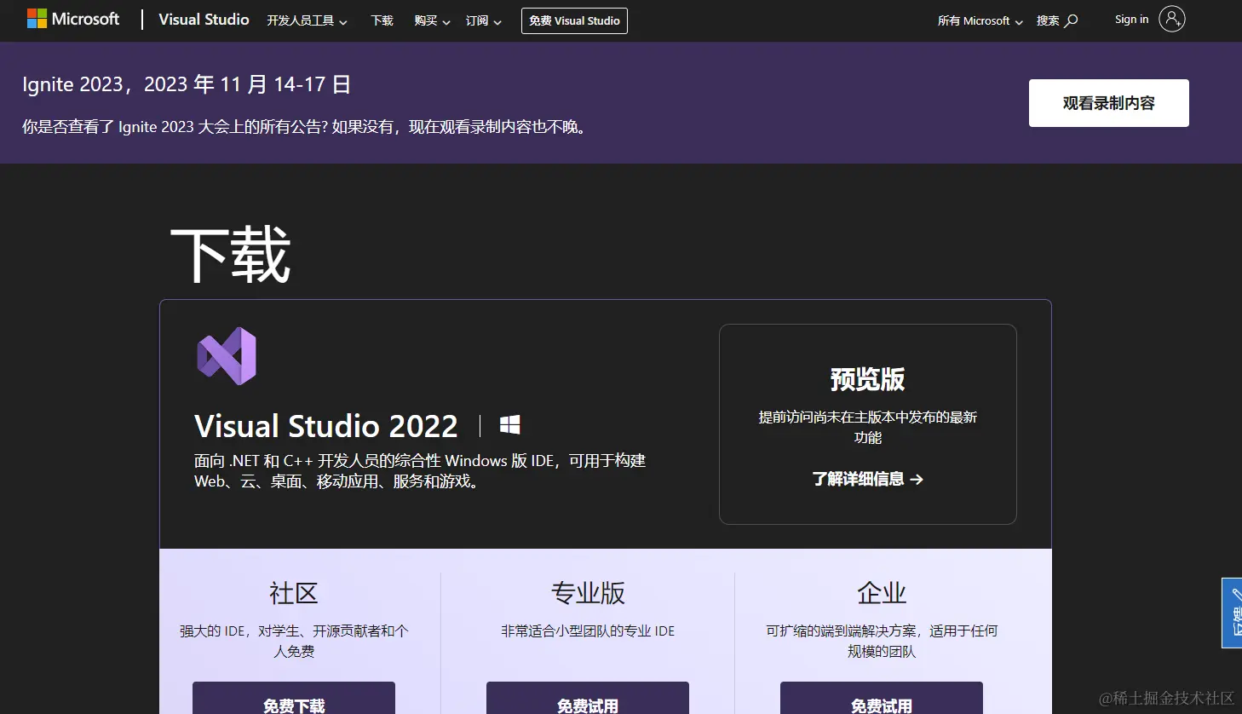Click 免费试用 under 专业版
The width and height of the screenshot is (1242, 714).
point(588,699)
